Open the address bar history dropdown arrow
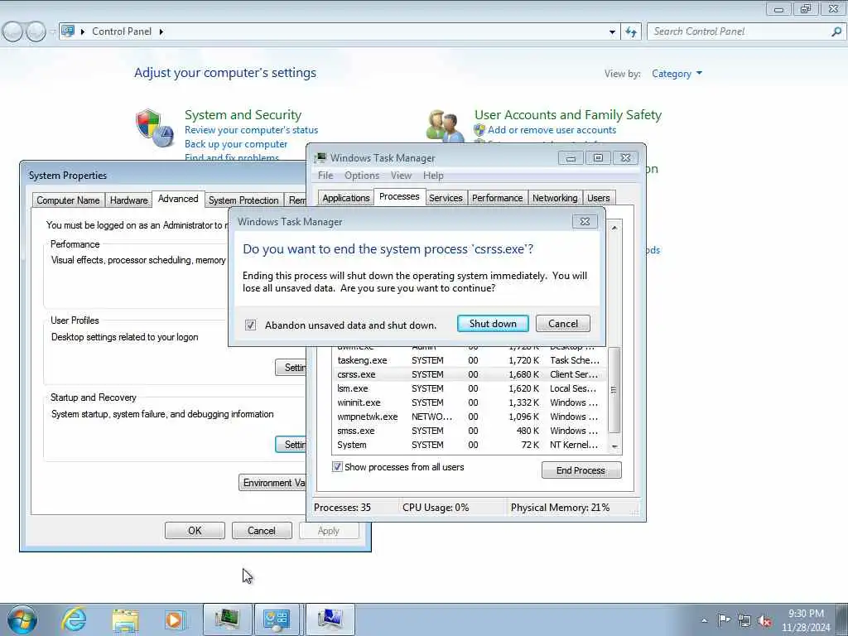848x636 pixels. coord(612,32)
